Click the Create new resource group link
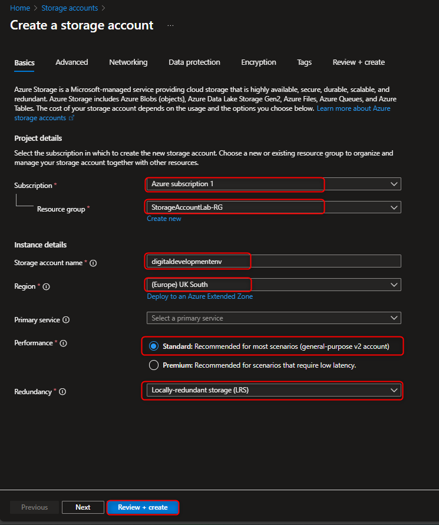Image resolution: width=439 pixels, height=525 pixels. point(164,218)
